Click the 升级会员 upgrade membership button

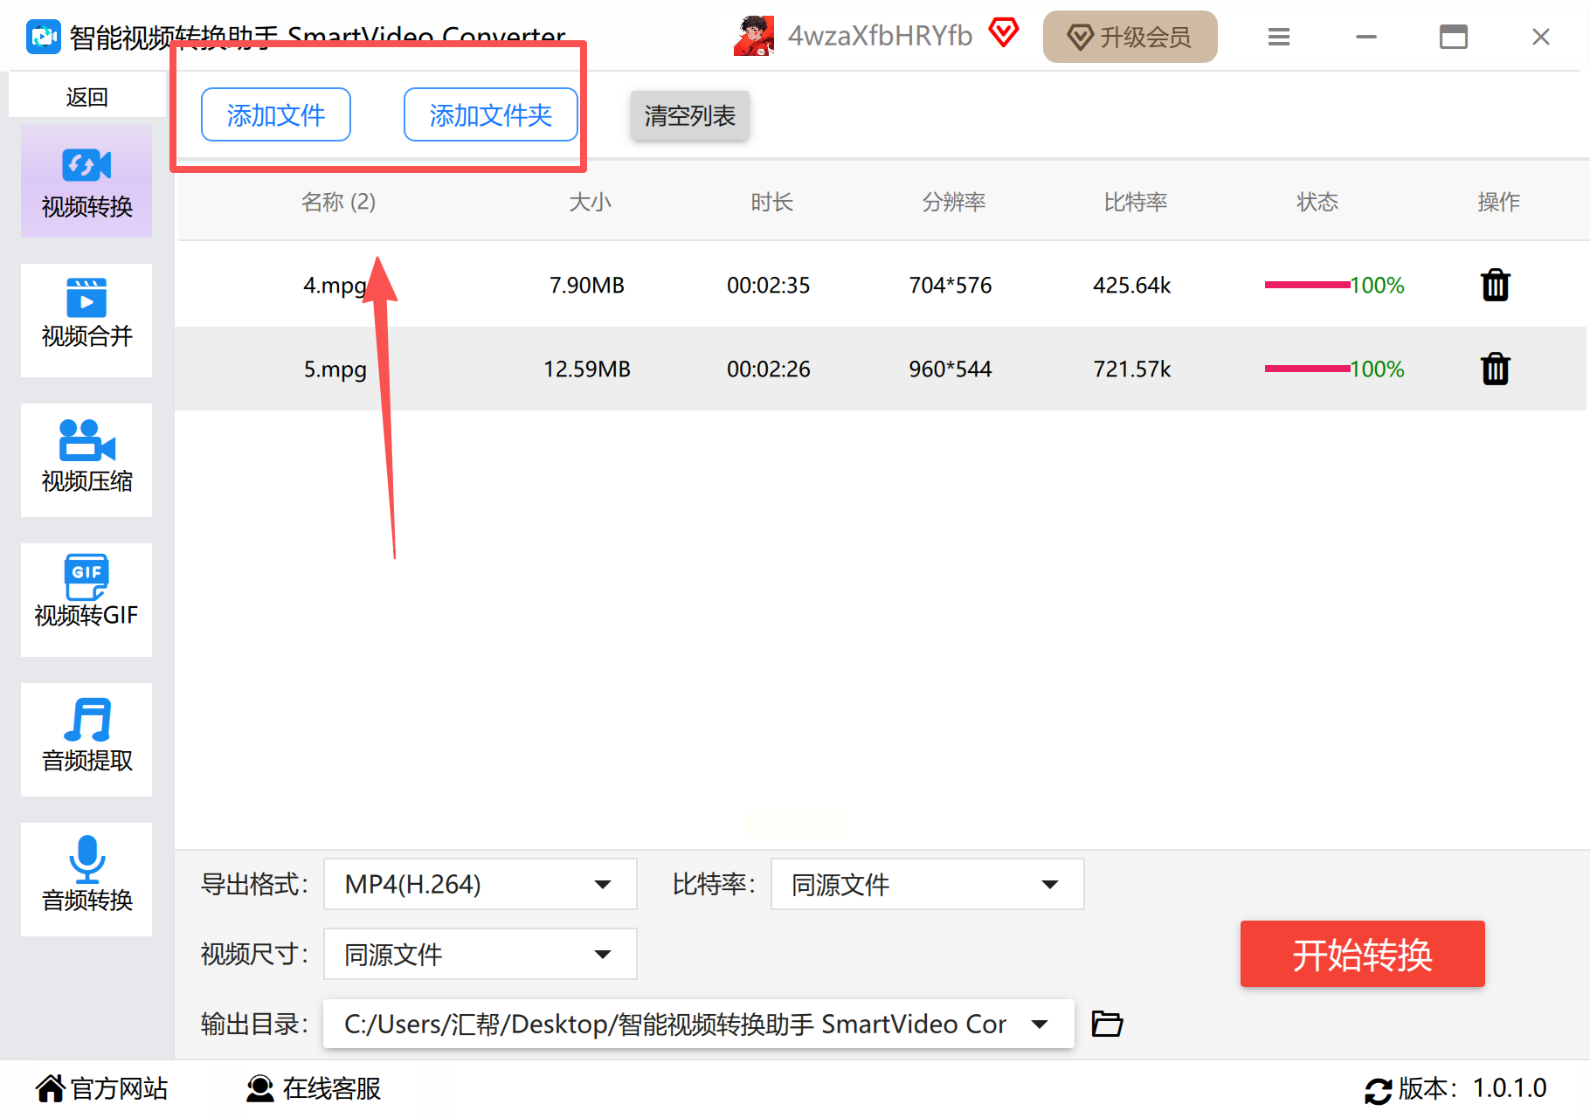click(x=1130, y=37)
